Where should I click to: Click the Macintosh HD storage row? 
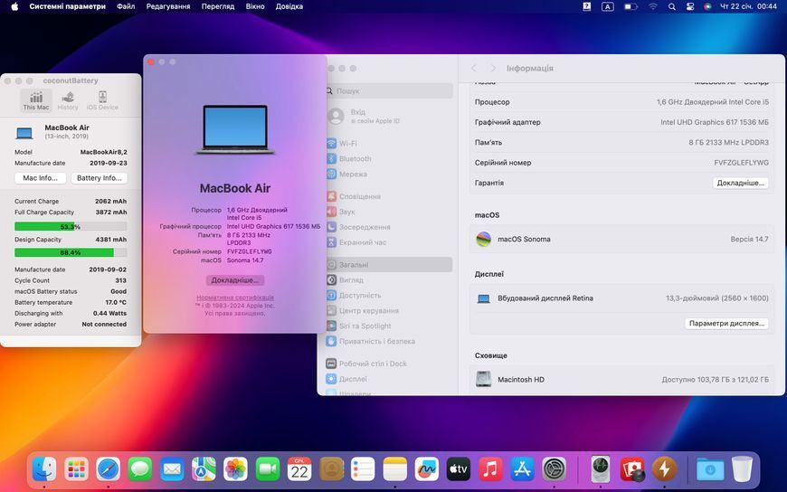621,380
